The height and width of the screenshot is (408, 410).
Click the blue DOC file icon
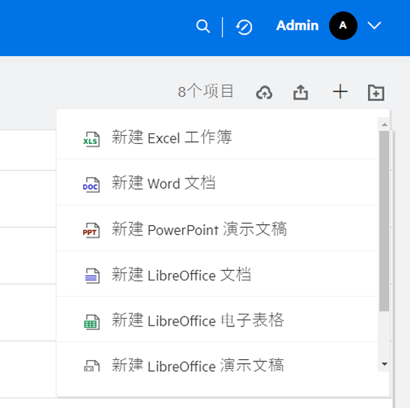pyautogui.click(x=91, y=184)
